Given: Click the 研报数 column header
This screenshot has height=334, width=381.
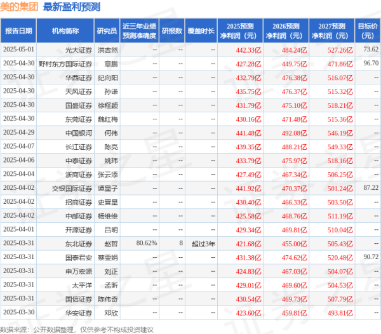Looking at the screenshot, I should pos(171,30).
